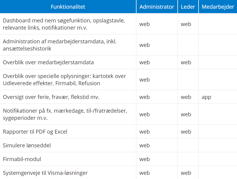Select Administrator web cell for Simulere lønseddel
Viewport: 237px width, 179px height.
point(145,146)
